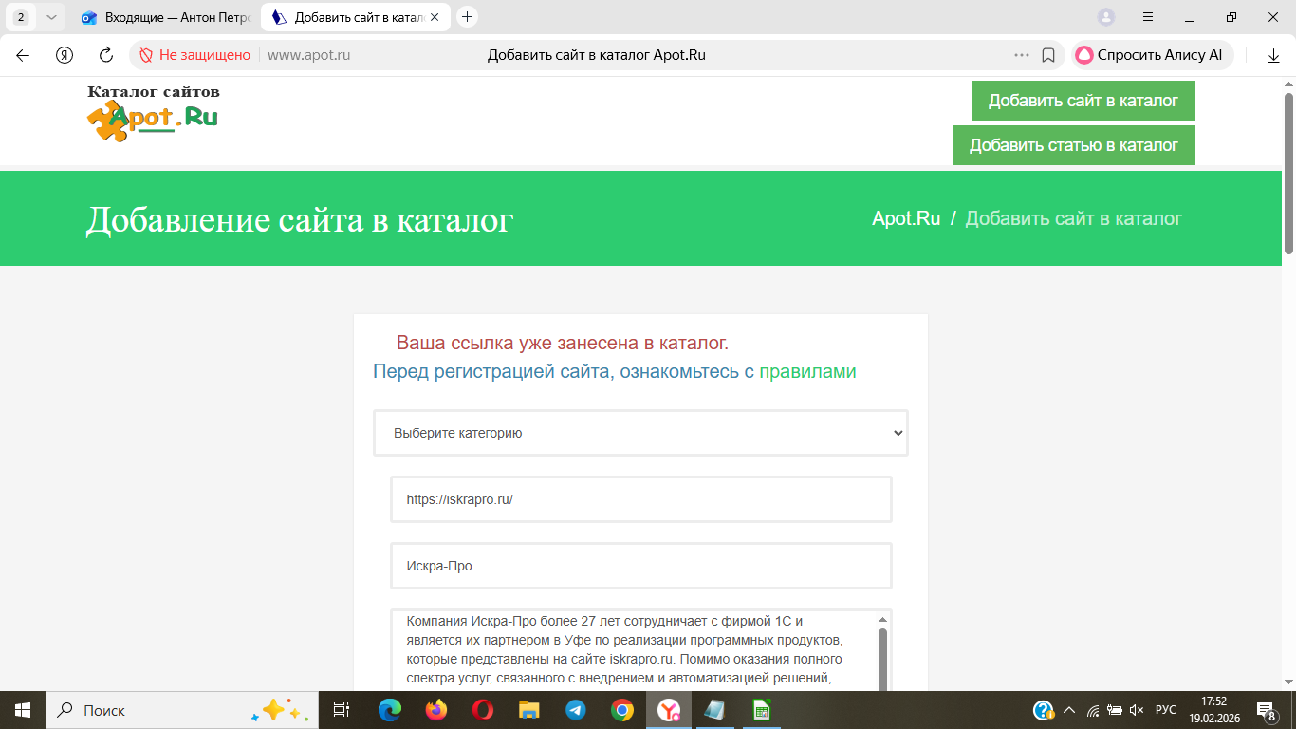Open Task View on the taskbar
This screenshot has height=729, width=1296.
pyautogui.click(x=342, y=710)
